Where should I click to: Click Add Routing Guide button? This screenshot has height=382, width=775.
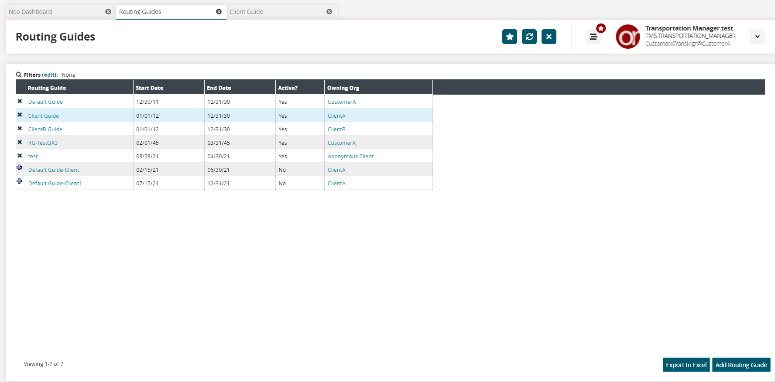pyautogui.click(x=741, y=365)
